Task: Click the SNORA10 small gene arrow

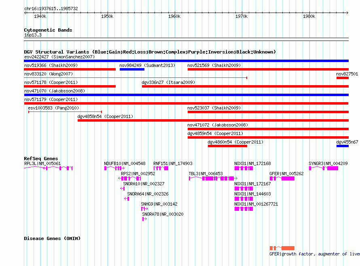Action: click(123, 189)
